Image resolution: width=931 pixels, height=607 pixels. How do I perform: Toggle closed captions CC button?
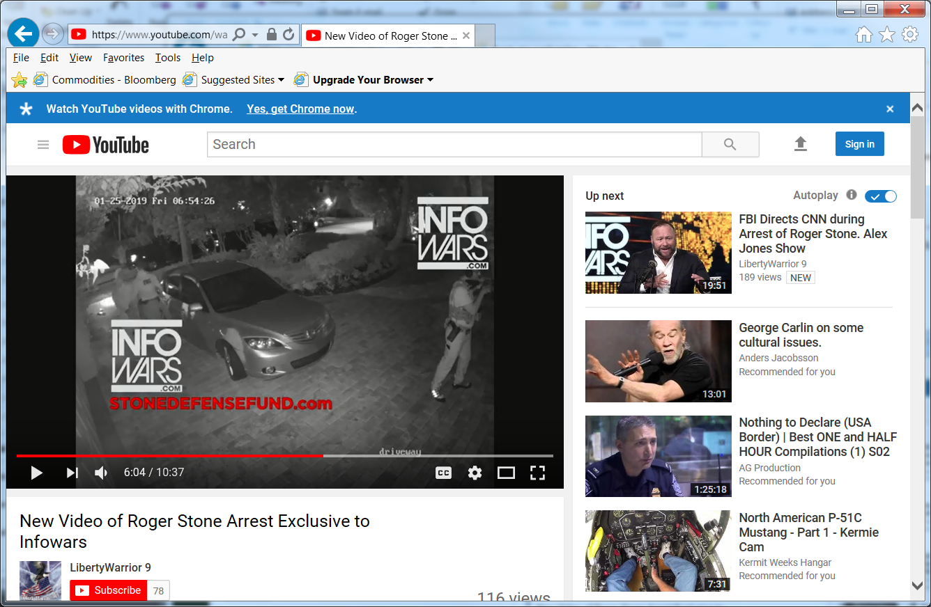pos(443,473)
